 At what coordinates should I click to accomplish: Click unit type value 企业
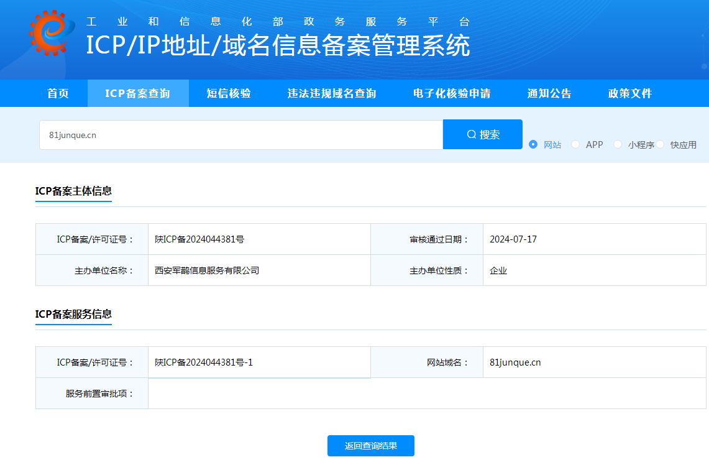(x=498, y=270)
